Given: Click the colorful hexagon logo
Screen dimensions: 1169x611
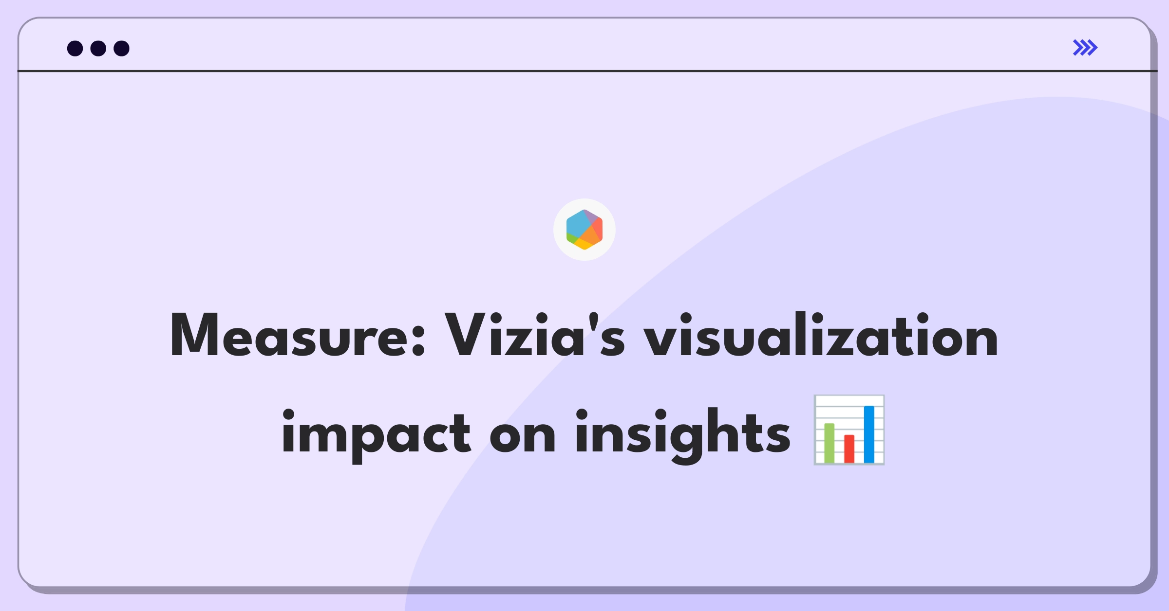Looking at the screenshot, I should [x=584, y=230].
